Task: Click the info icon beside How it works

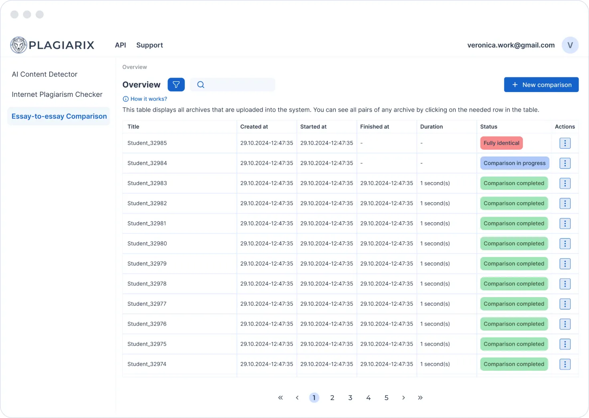Action: coord(125,98)
